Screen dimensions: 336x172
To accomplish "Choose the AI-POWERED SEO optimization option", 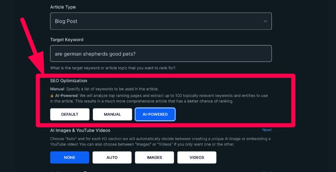I will click(155, 114).
